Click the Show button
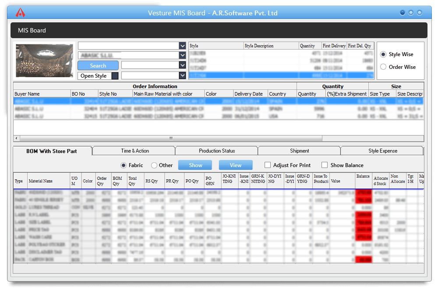438x289 pixels. tap(195, 165)
